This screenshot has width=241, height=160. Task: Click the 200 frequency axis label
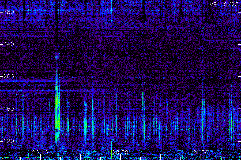[9, 77]
